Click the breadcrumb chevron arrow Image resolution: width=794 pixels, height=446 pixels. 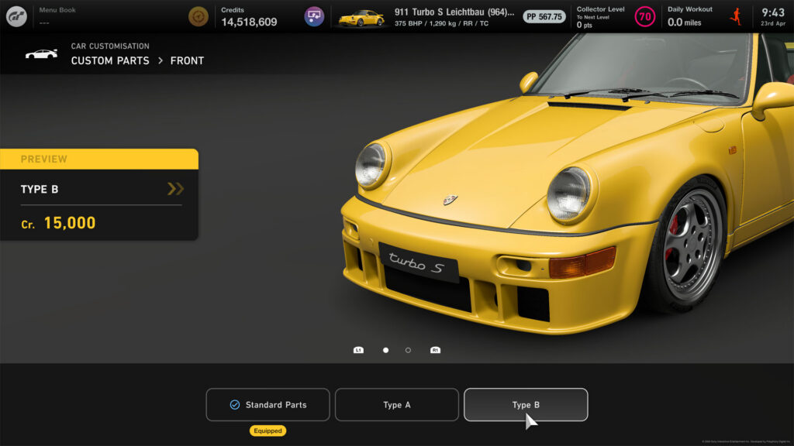coord(160,60)
